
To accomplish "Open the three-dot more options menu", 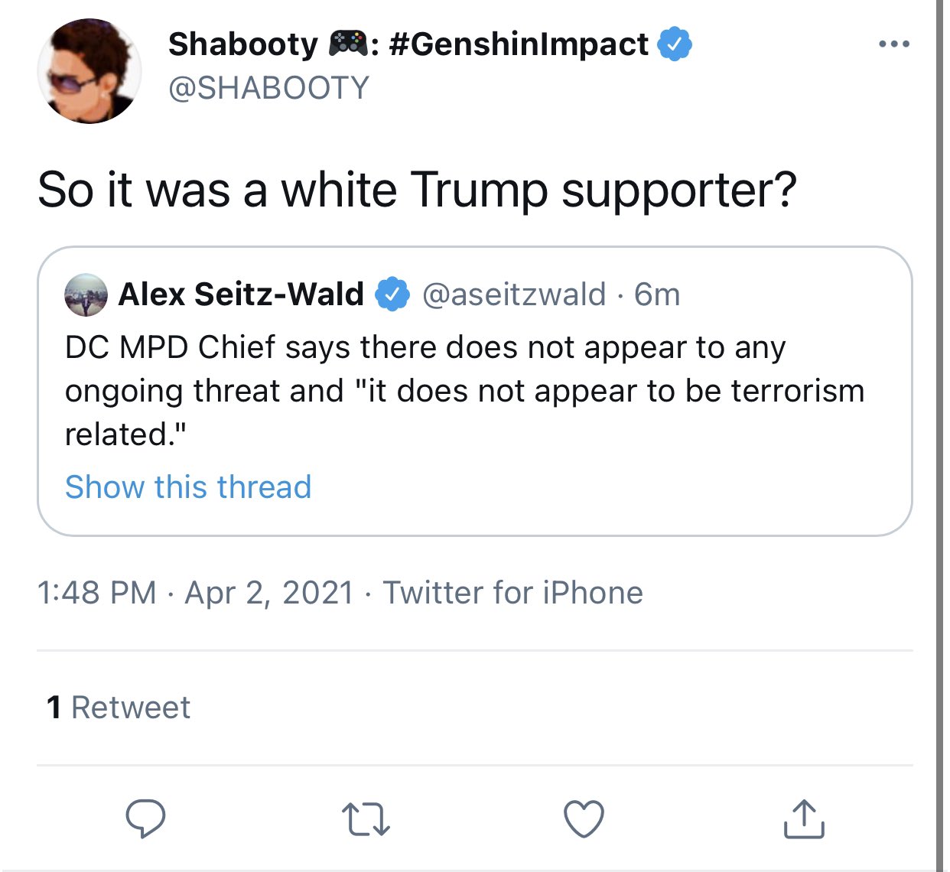I will pos(893,44).
